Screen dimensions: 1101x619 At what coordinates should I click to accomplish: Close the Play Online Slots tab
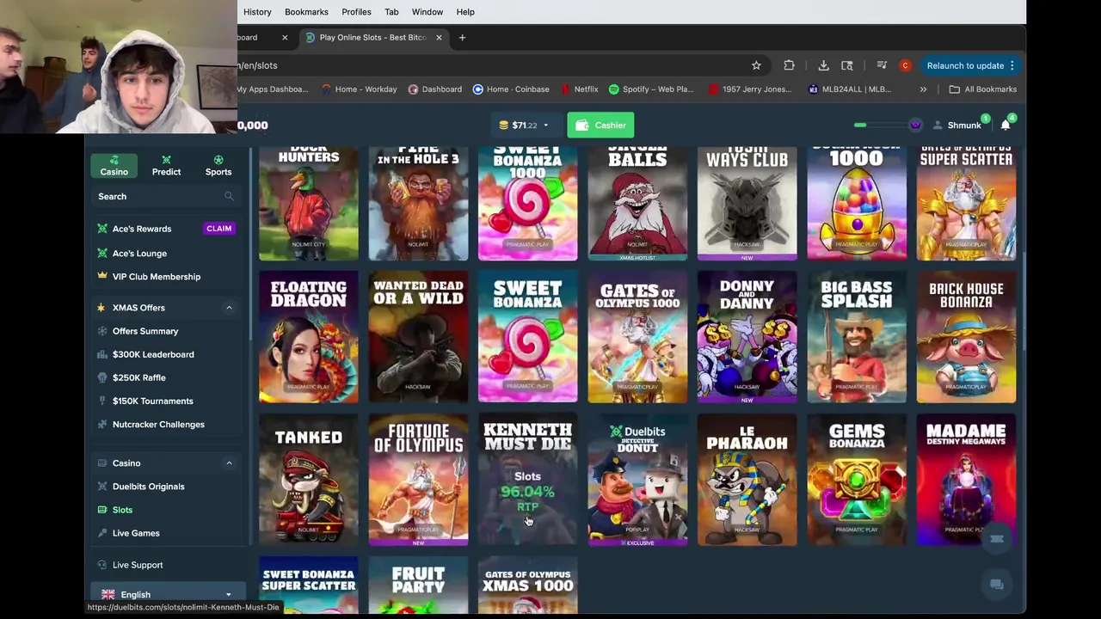439,38
